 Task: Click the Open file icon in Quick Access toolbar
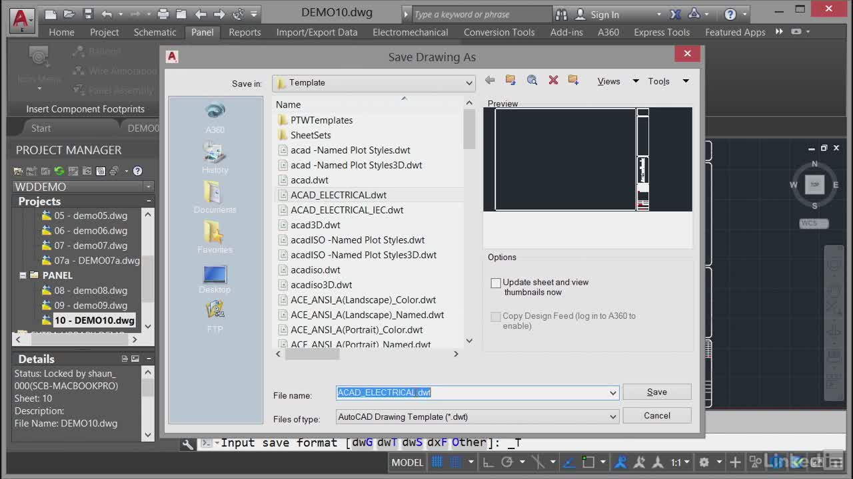point(69,14)
